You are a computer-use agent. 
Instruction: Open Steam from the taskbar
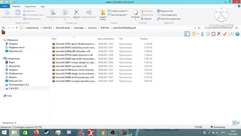[x=47, y=133]
